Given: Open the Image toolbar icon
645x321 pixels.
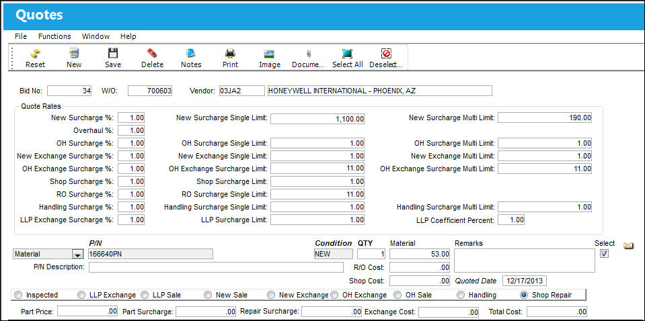Looking at the screenshot, I should coord(270,53).
